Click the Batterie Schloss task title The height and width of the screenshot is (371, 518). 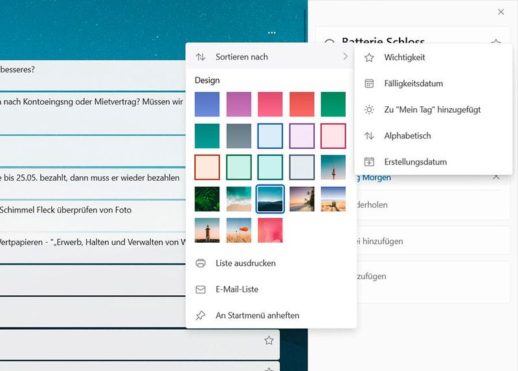tap(383, 41)
